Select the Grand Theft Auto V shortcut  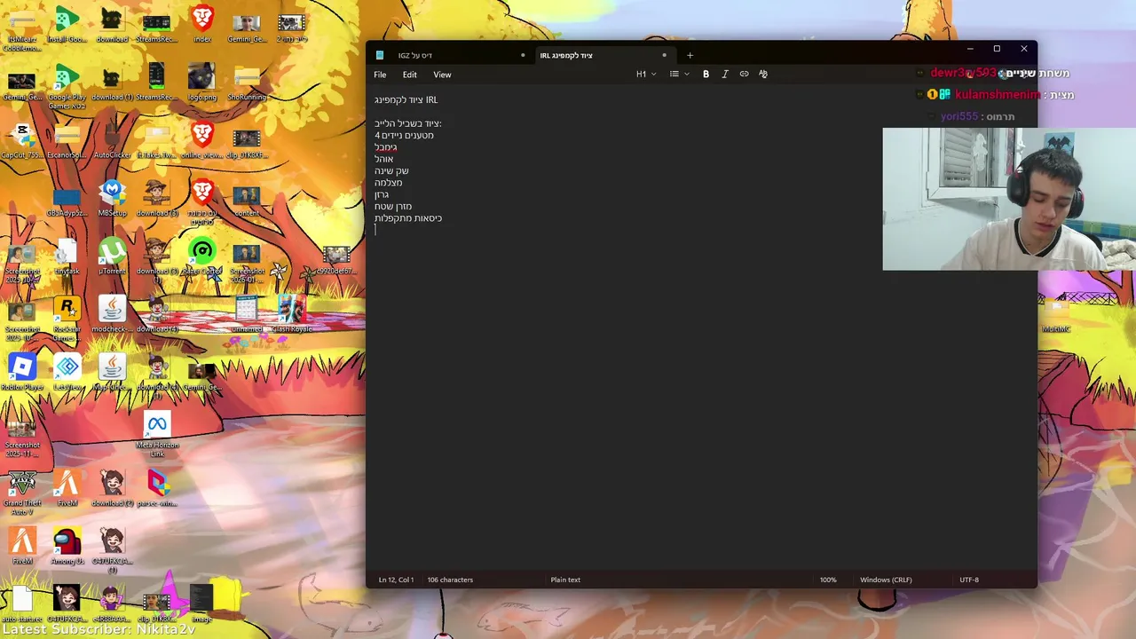[x=22, y=492]
